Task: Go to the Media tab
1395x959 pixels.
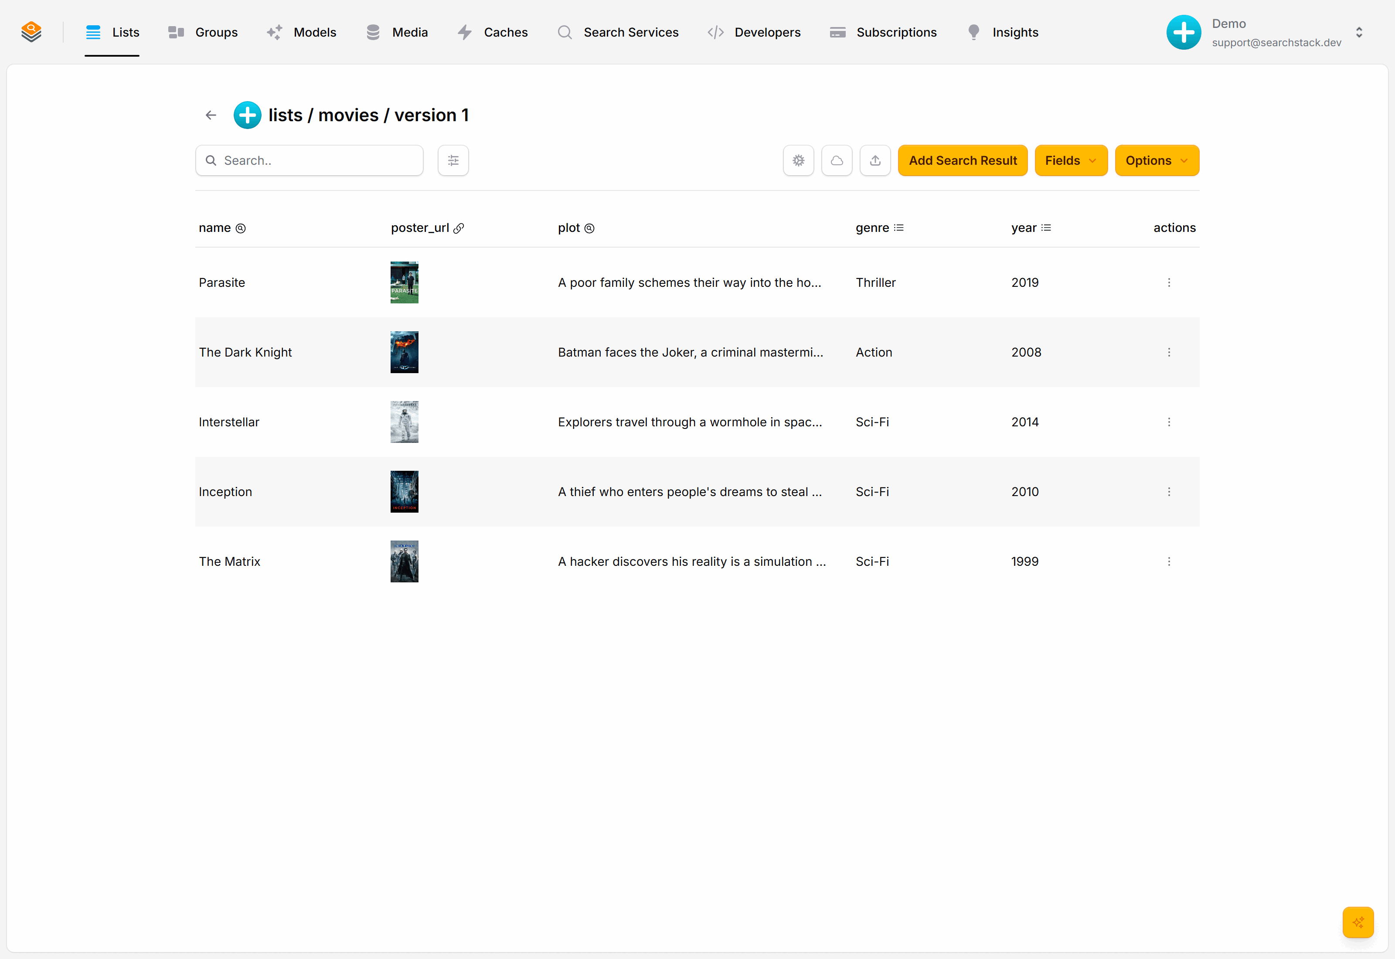Action: (x=397, y=32)
